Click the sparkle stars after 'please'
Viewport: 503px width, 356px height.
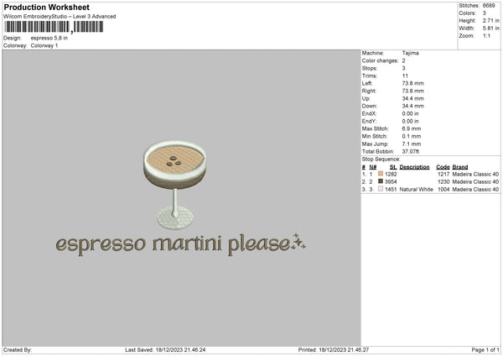tap(298, 241)
